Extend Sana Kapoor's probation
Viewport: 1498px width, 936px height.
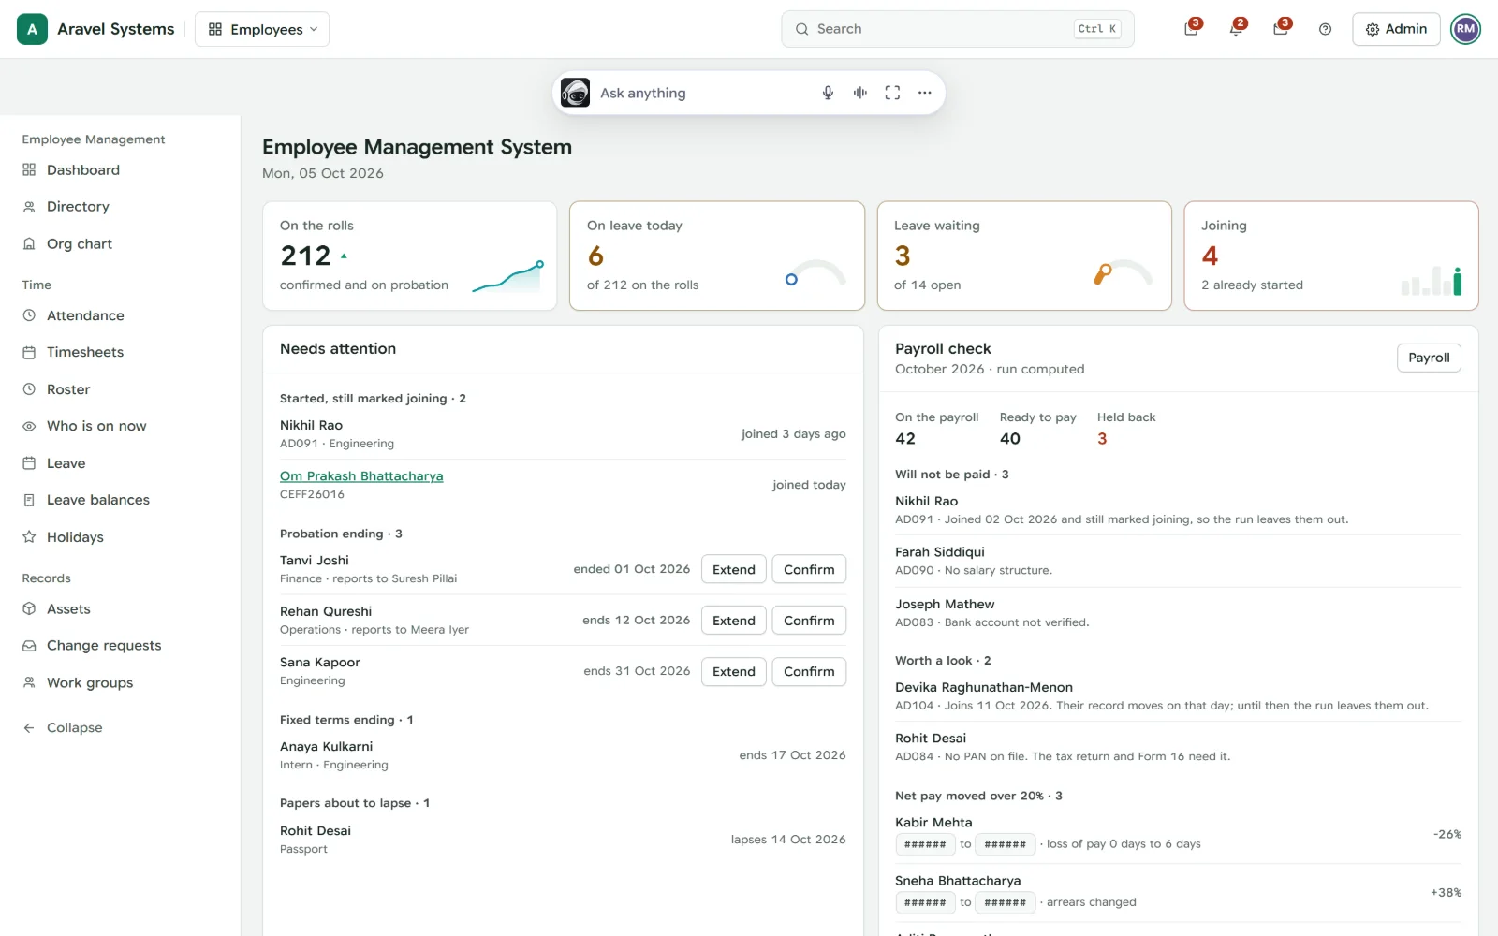734,672
